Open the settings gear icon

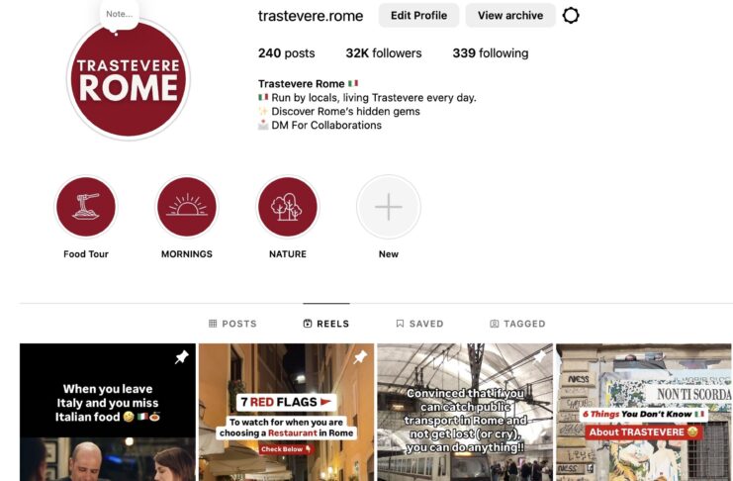click(571, 16)
